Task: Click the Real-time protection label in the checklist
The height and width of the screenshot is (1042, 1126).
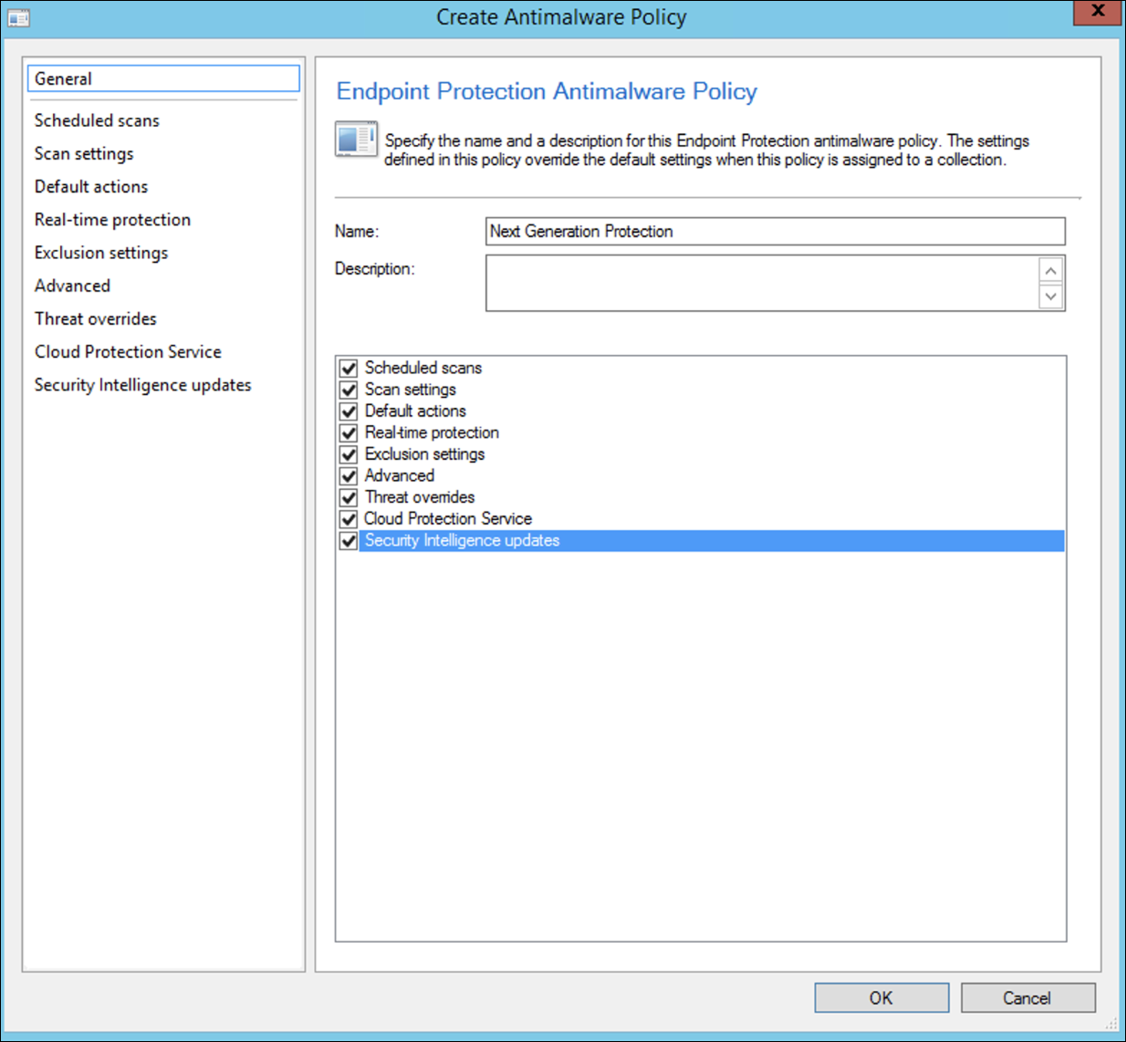Action: coord(432,432)
